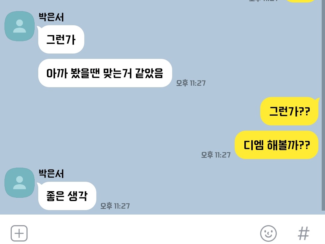Tap the 박은서 name above 그런가 bubble
This screenshot has height=244, width=325.
point(51,17)
